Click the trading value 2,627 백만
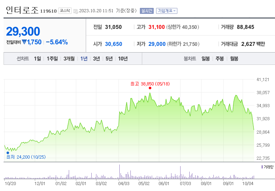 (253, 44)
